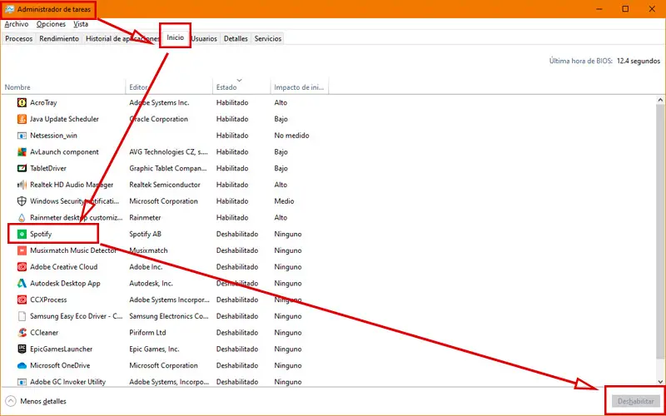Viewport: 666px width, 416px height.
Task: Switch to the Usuarios tab
Action: [x=204, y=38]
